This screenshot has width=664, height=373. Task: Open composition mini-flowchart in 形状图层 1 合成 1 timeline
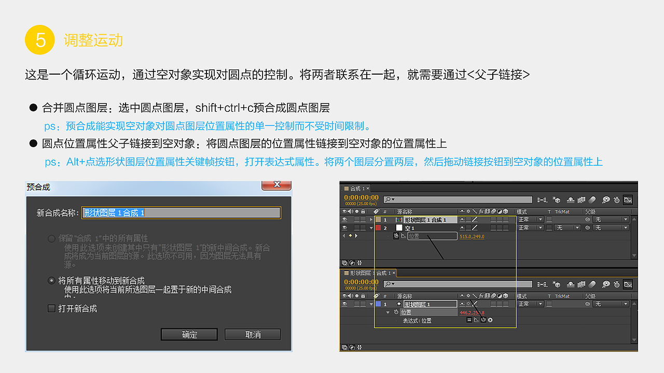coord(542,284)
